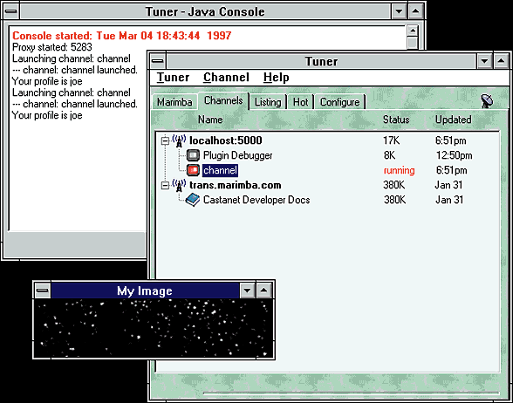Image resolution: width=513 pixels, height=403 pixels.
Task: Open the Marimba tab
Action: pyautogui.click(x=174, y=102)
